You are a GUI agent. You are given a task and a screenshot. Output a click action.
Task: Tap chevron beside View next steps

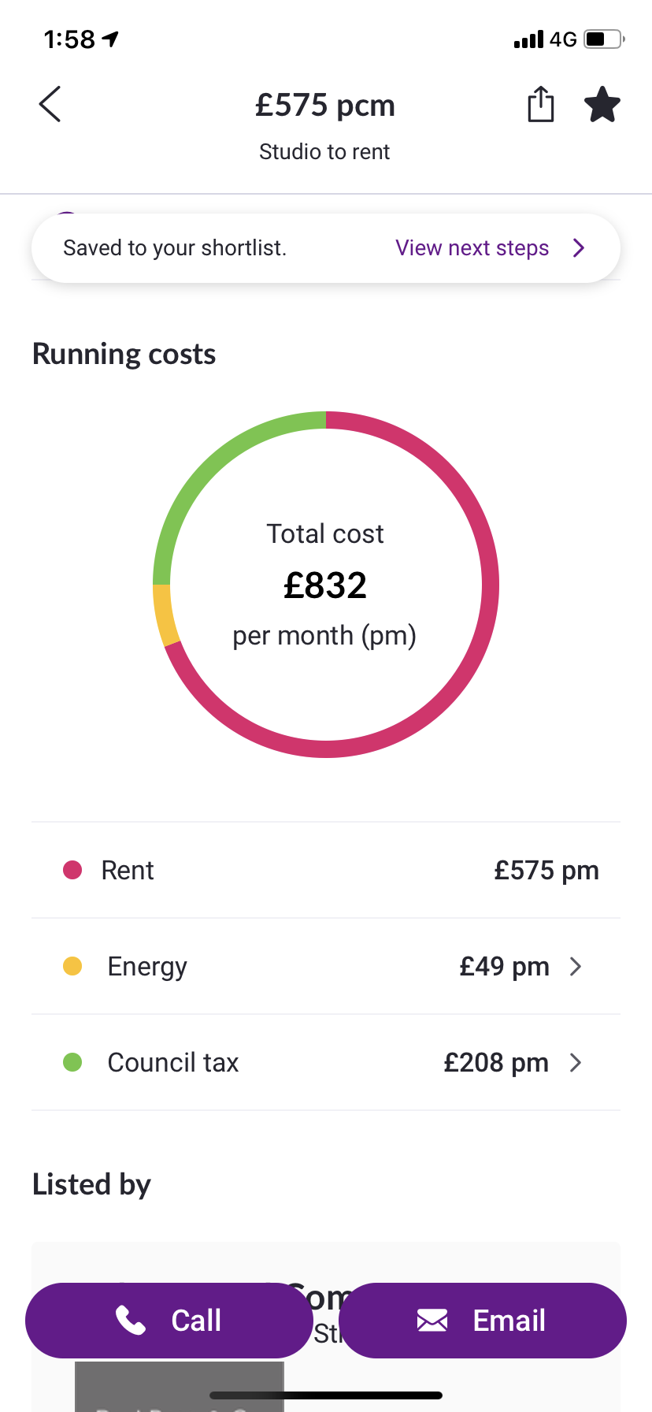point(579,248)
